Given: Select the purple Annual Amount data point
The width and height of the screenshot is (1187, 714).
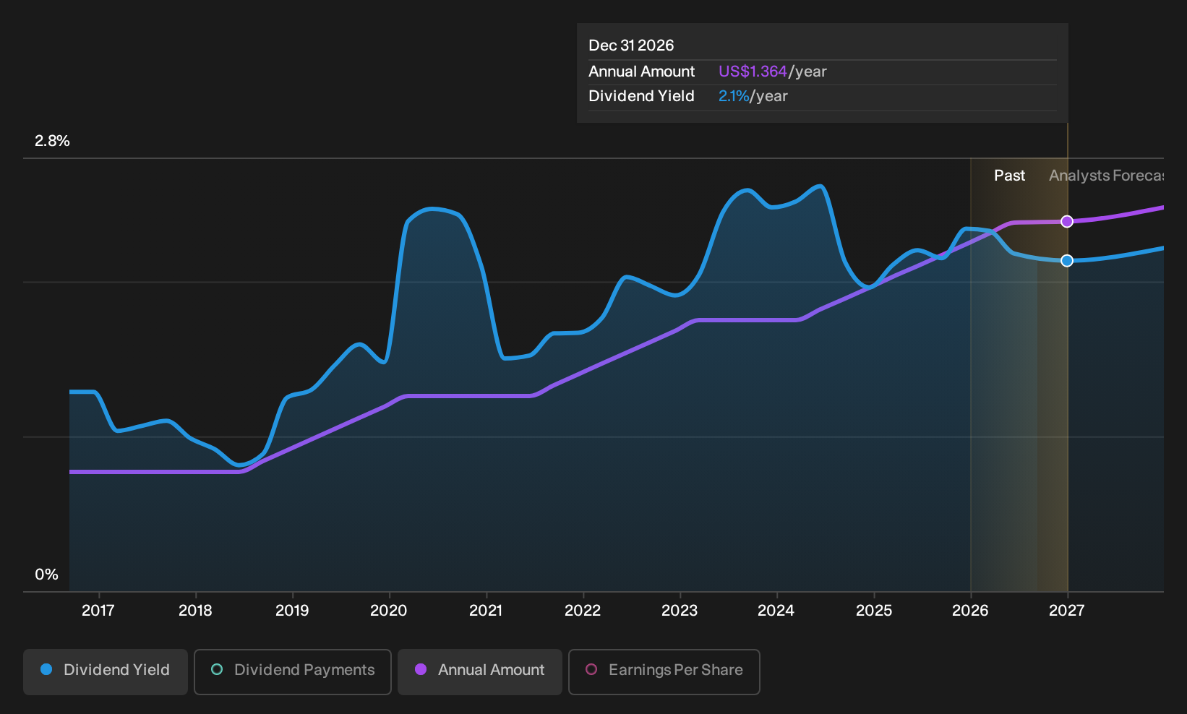Looking at the screenshot, I should (x=1067, y=221).
